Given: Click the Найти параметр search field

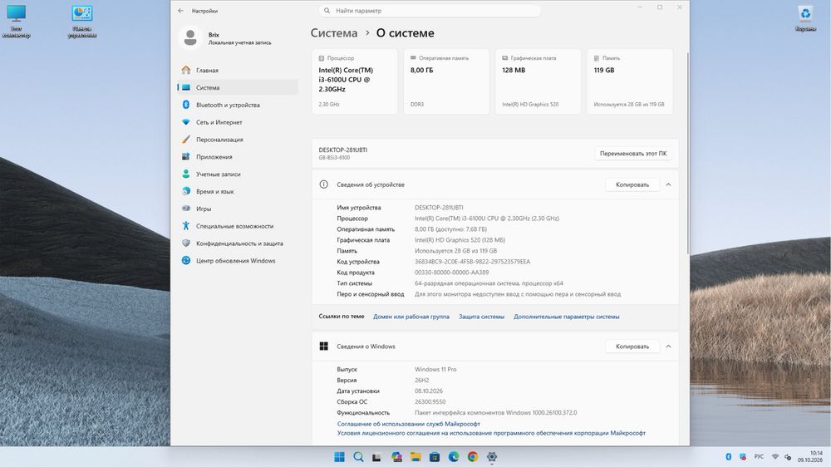Looking at the screenshot, I should point(430,11).
